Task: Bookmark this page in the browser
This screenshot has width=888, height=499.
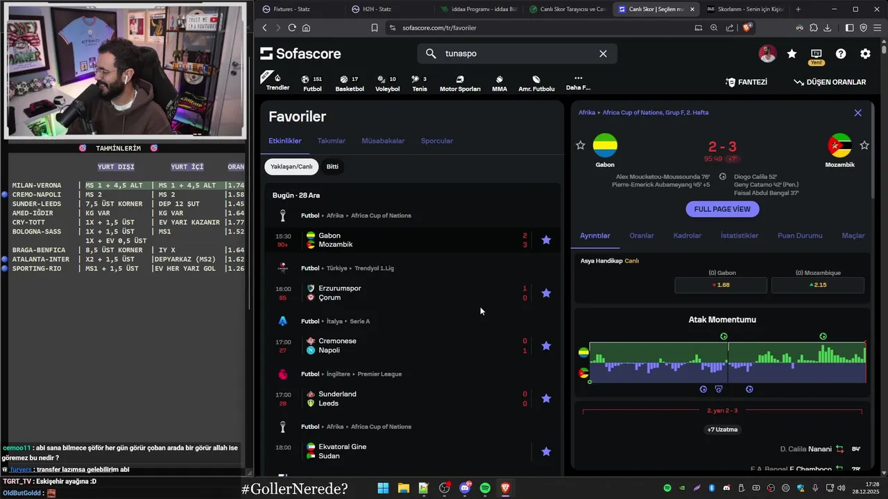Action: click(x=375, y=28)
